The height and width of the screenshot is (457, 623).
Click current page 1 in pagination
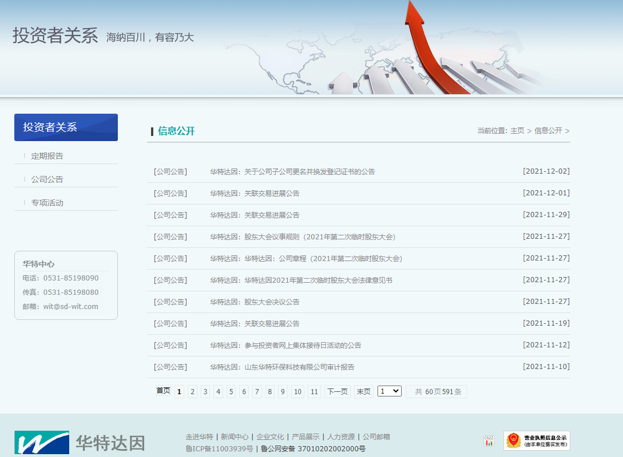[179, 391]
